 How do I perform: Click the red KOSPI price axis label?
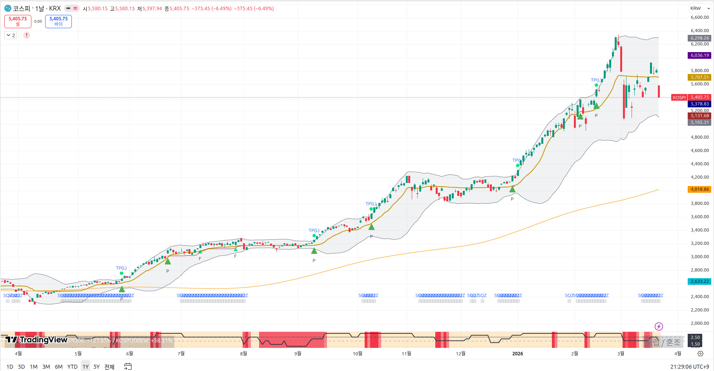point(679,97)
